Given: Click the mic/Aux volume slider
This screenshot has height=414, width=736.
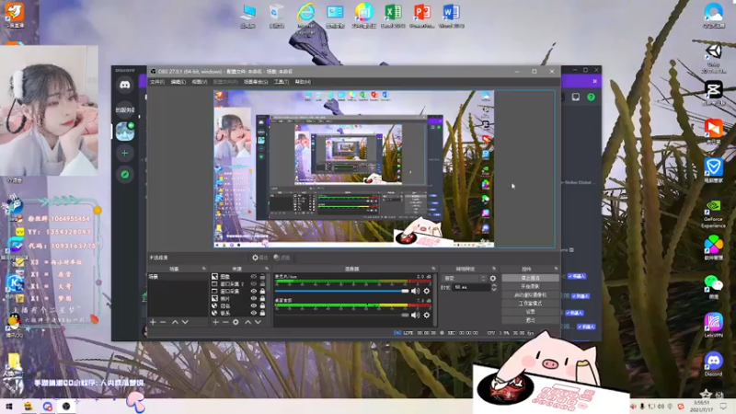Looking at the screenshot, I should [341, 291].
